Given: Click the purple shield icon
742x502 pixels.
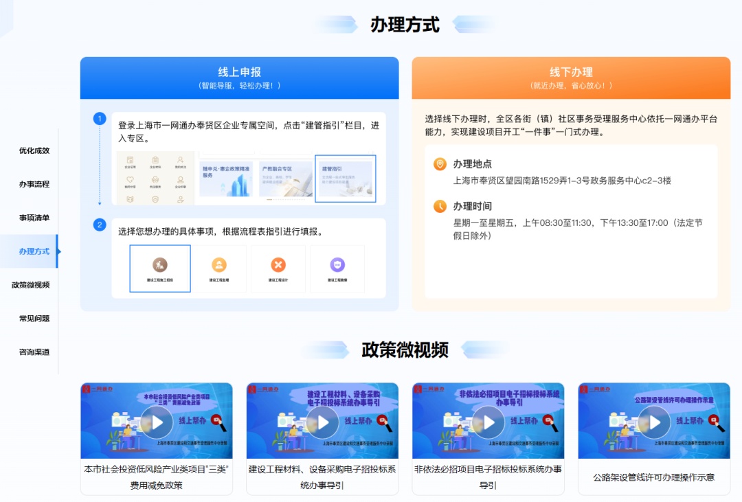Looking at the screenshot, I should click(337, 265).
